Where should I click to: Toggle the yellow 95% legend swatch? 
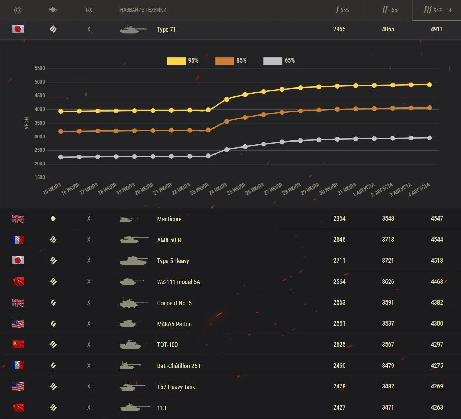[x=176, y=61]
